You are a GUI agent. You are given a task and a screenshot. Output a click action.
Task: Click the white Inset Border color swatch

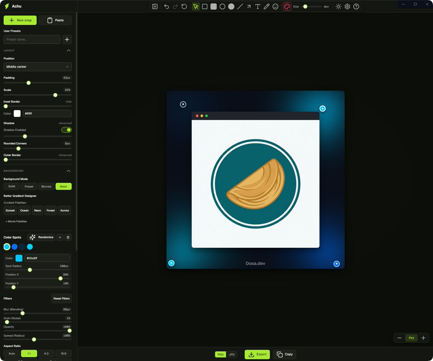[x=17, y=114]
